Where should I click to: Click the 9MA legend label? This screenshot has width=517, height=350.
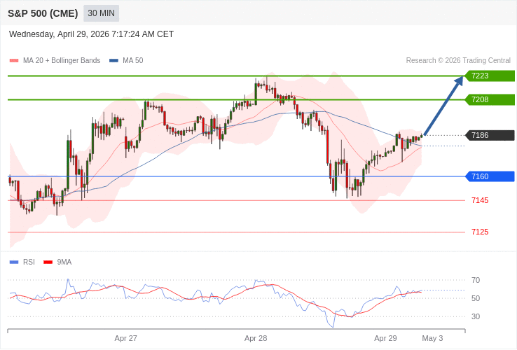(x=64, y=262)
